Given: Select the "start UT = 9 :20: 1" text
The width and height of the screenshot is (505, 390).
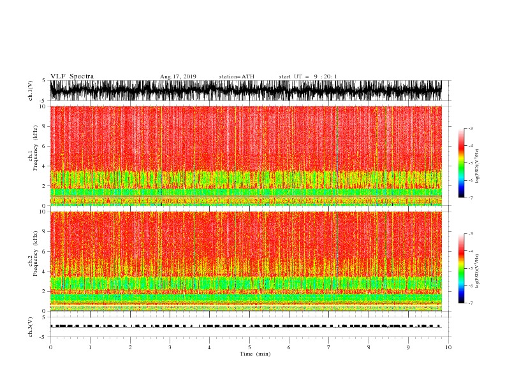Looking at the screenshot, I should click(x=308, y=76).
